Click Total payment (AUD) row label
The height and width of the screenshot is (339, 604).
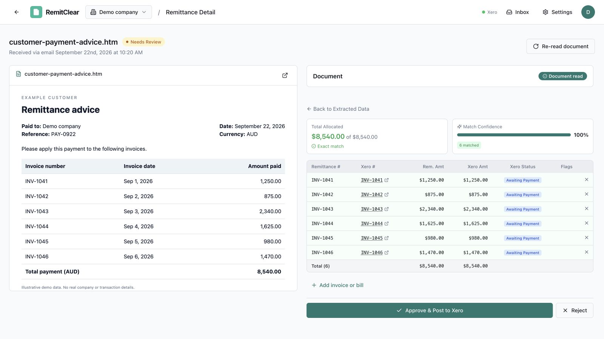point(52,272)
